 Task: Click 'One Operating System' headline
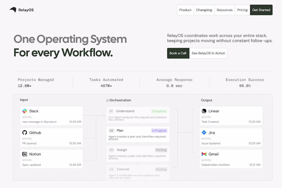coord(70,39)
